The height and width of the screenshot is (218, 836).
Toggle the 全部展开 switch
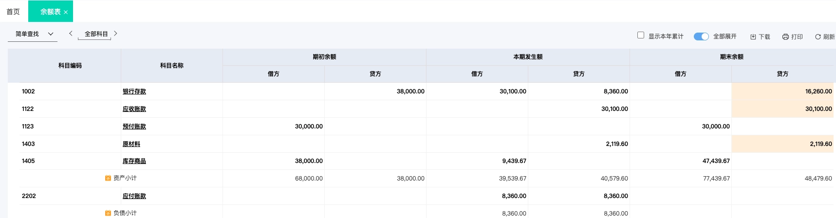[701, 36]
